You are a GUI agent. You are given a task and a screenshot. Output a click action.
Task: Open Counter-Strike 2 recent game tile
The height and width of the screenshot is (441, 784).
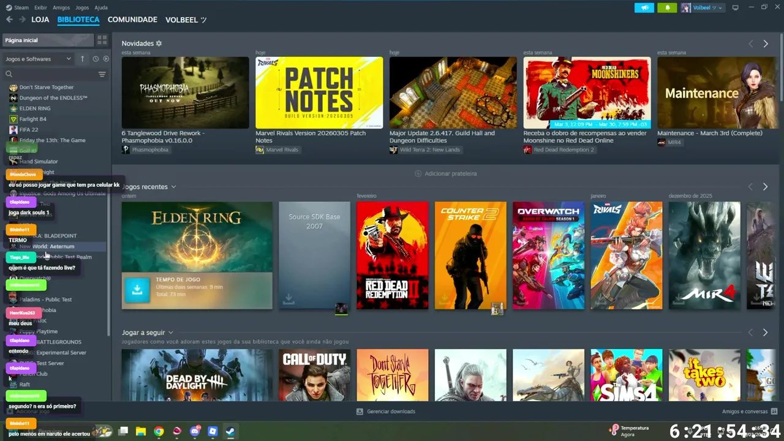(470, 255)
